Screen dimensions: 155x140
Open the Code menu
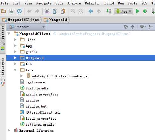coord(59,3)
